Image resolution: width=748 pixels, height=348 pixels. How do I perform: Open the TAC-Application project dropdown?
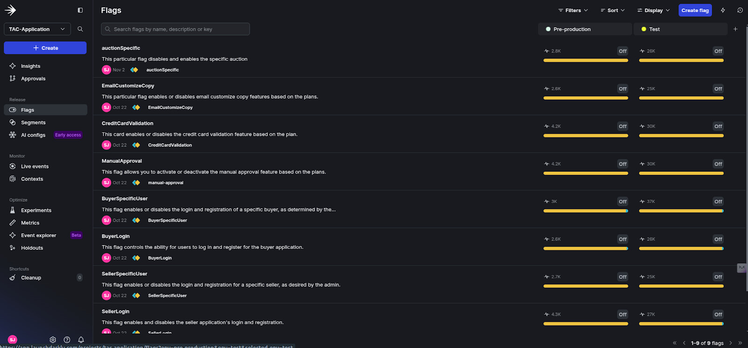point(37,29)
